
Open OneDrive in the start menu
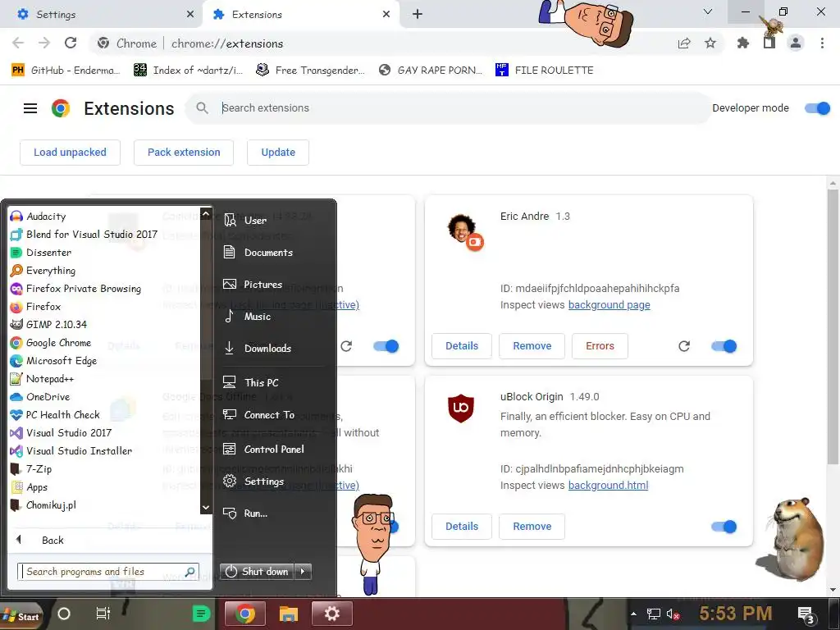coord(41,397)
